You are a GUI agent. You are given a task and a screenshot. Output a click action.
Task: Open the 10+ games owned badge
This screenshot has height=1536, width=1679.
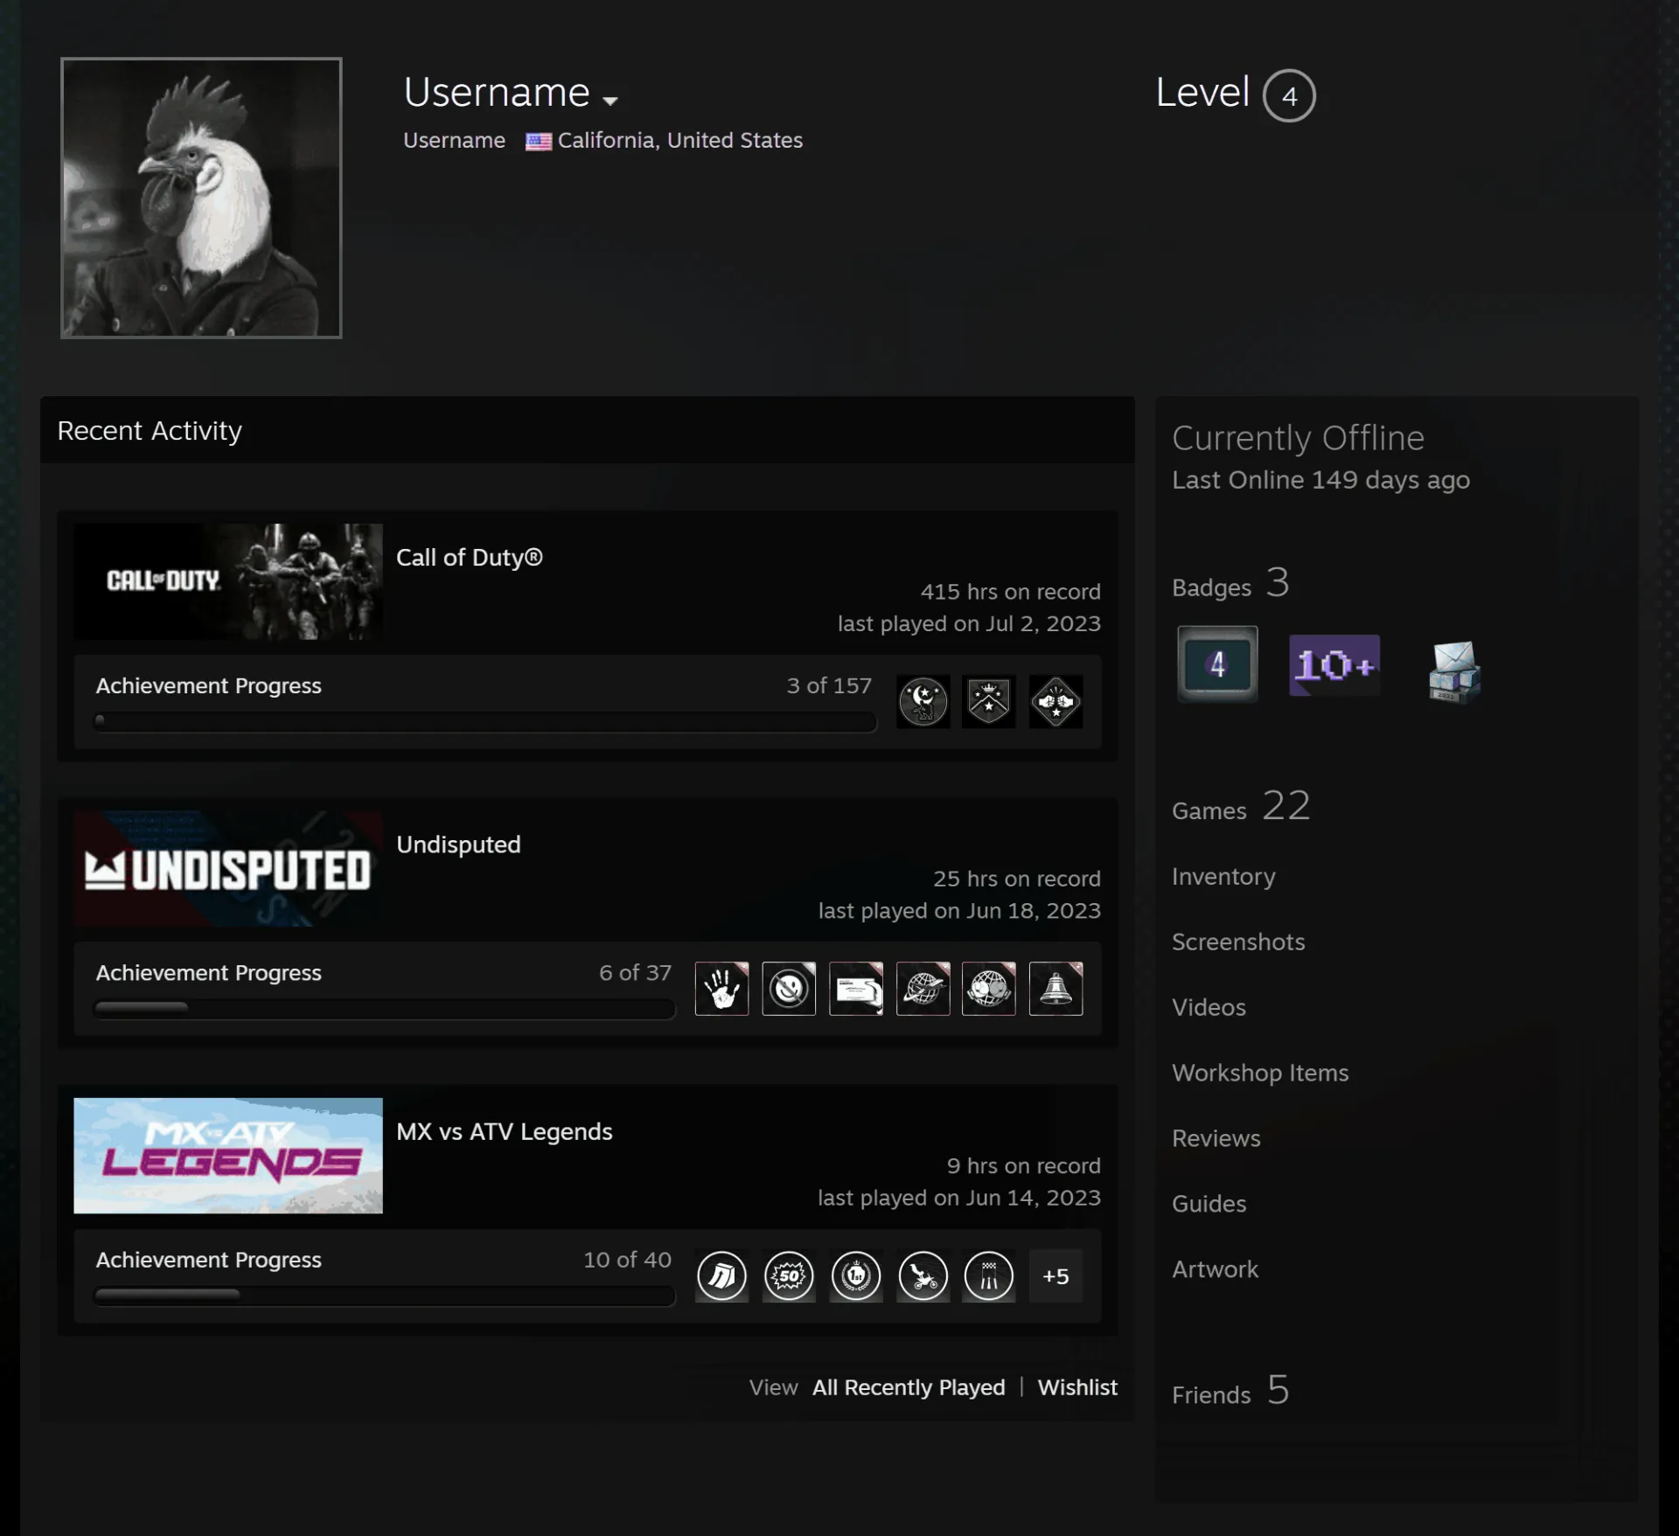pyautogui.click(x=1334, y=665)
